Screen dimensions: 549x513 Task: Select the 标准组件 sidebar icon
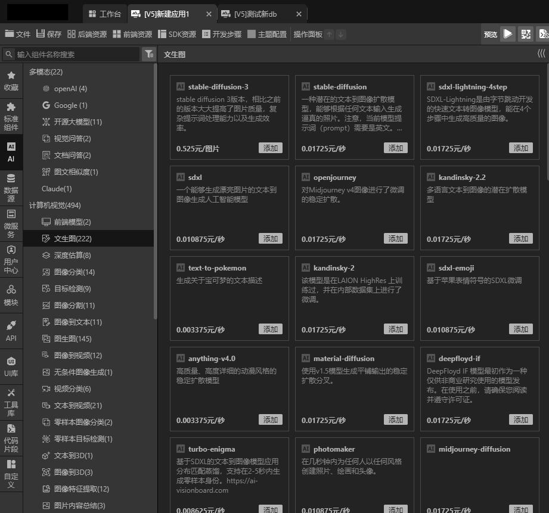11,117
